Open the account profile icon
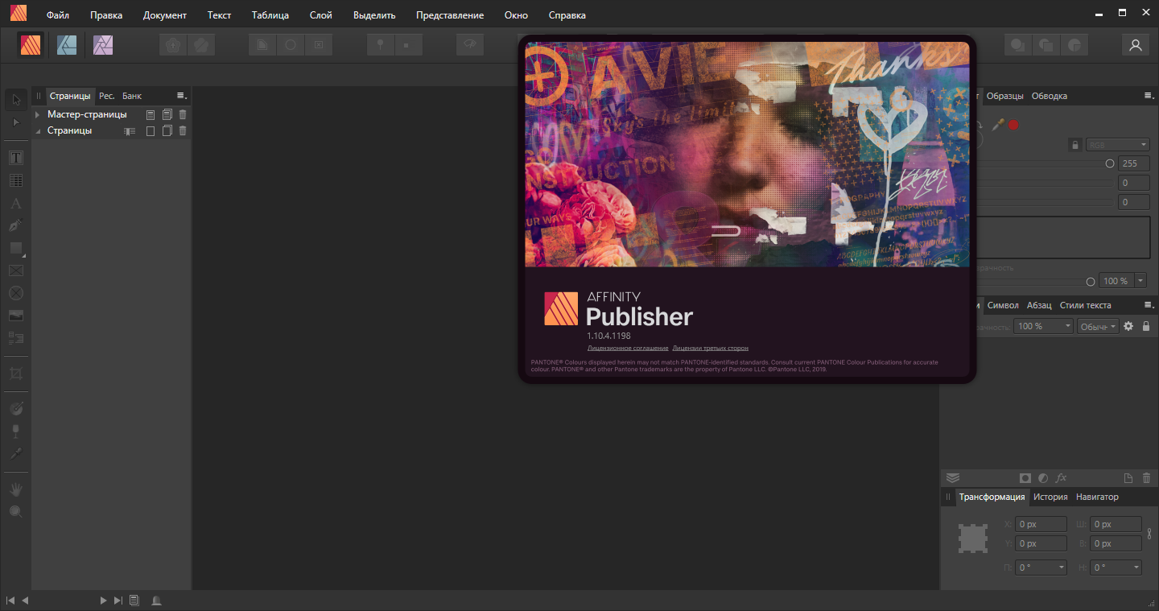The height and width of the screenshot is (611, 1159). click(x=1136, y=45)
